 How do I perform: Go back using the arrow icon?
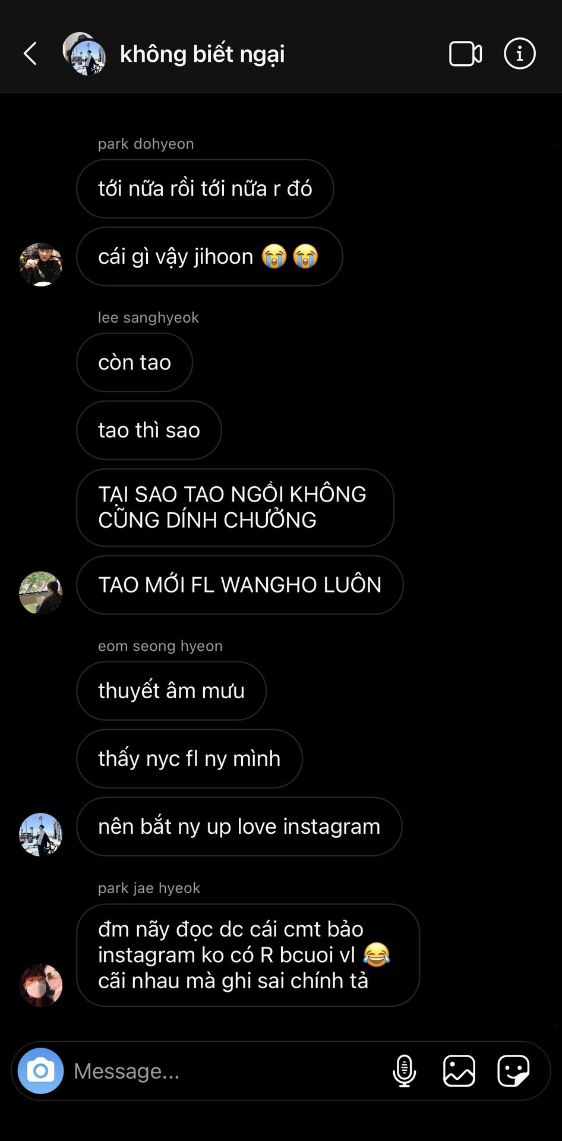[30, 53]
